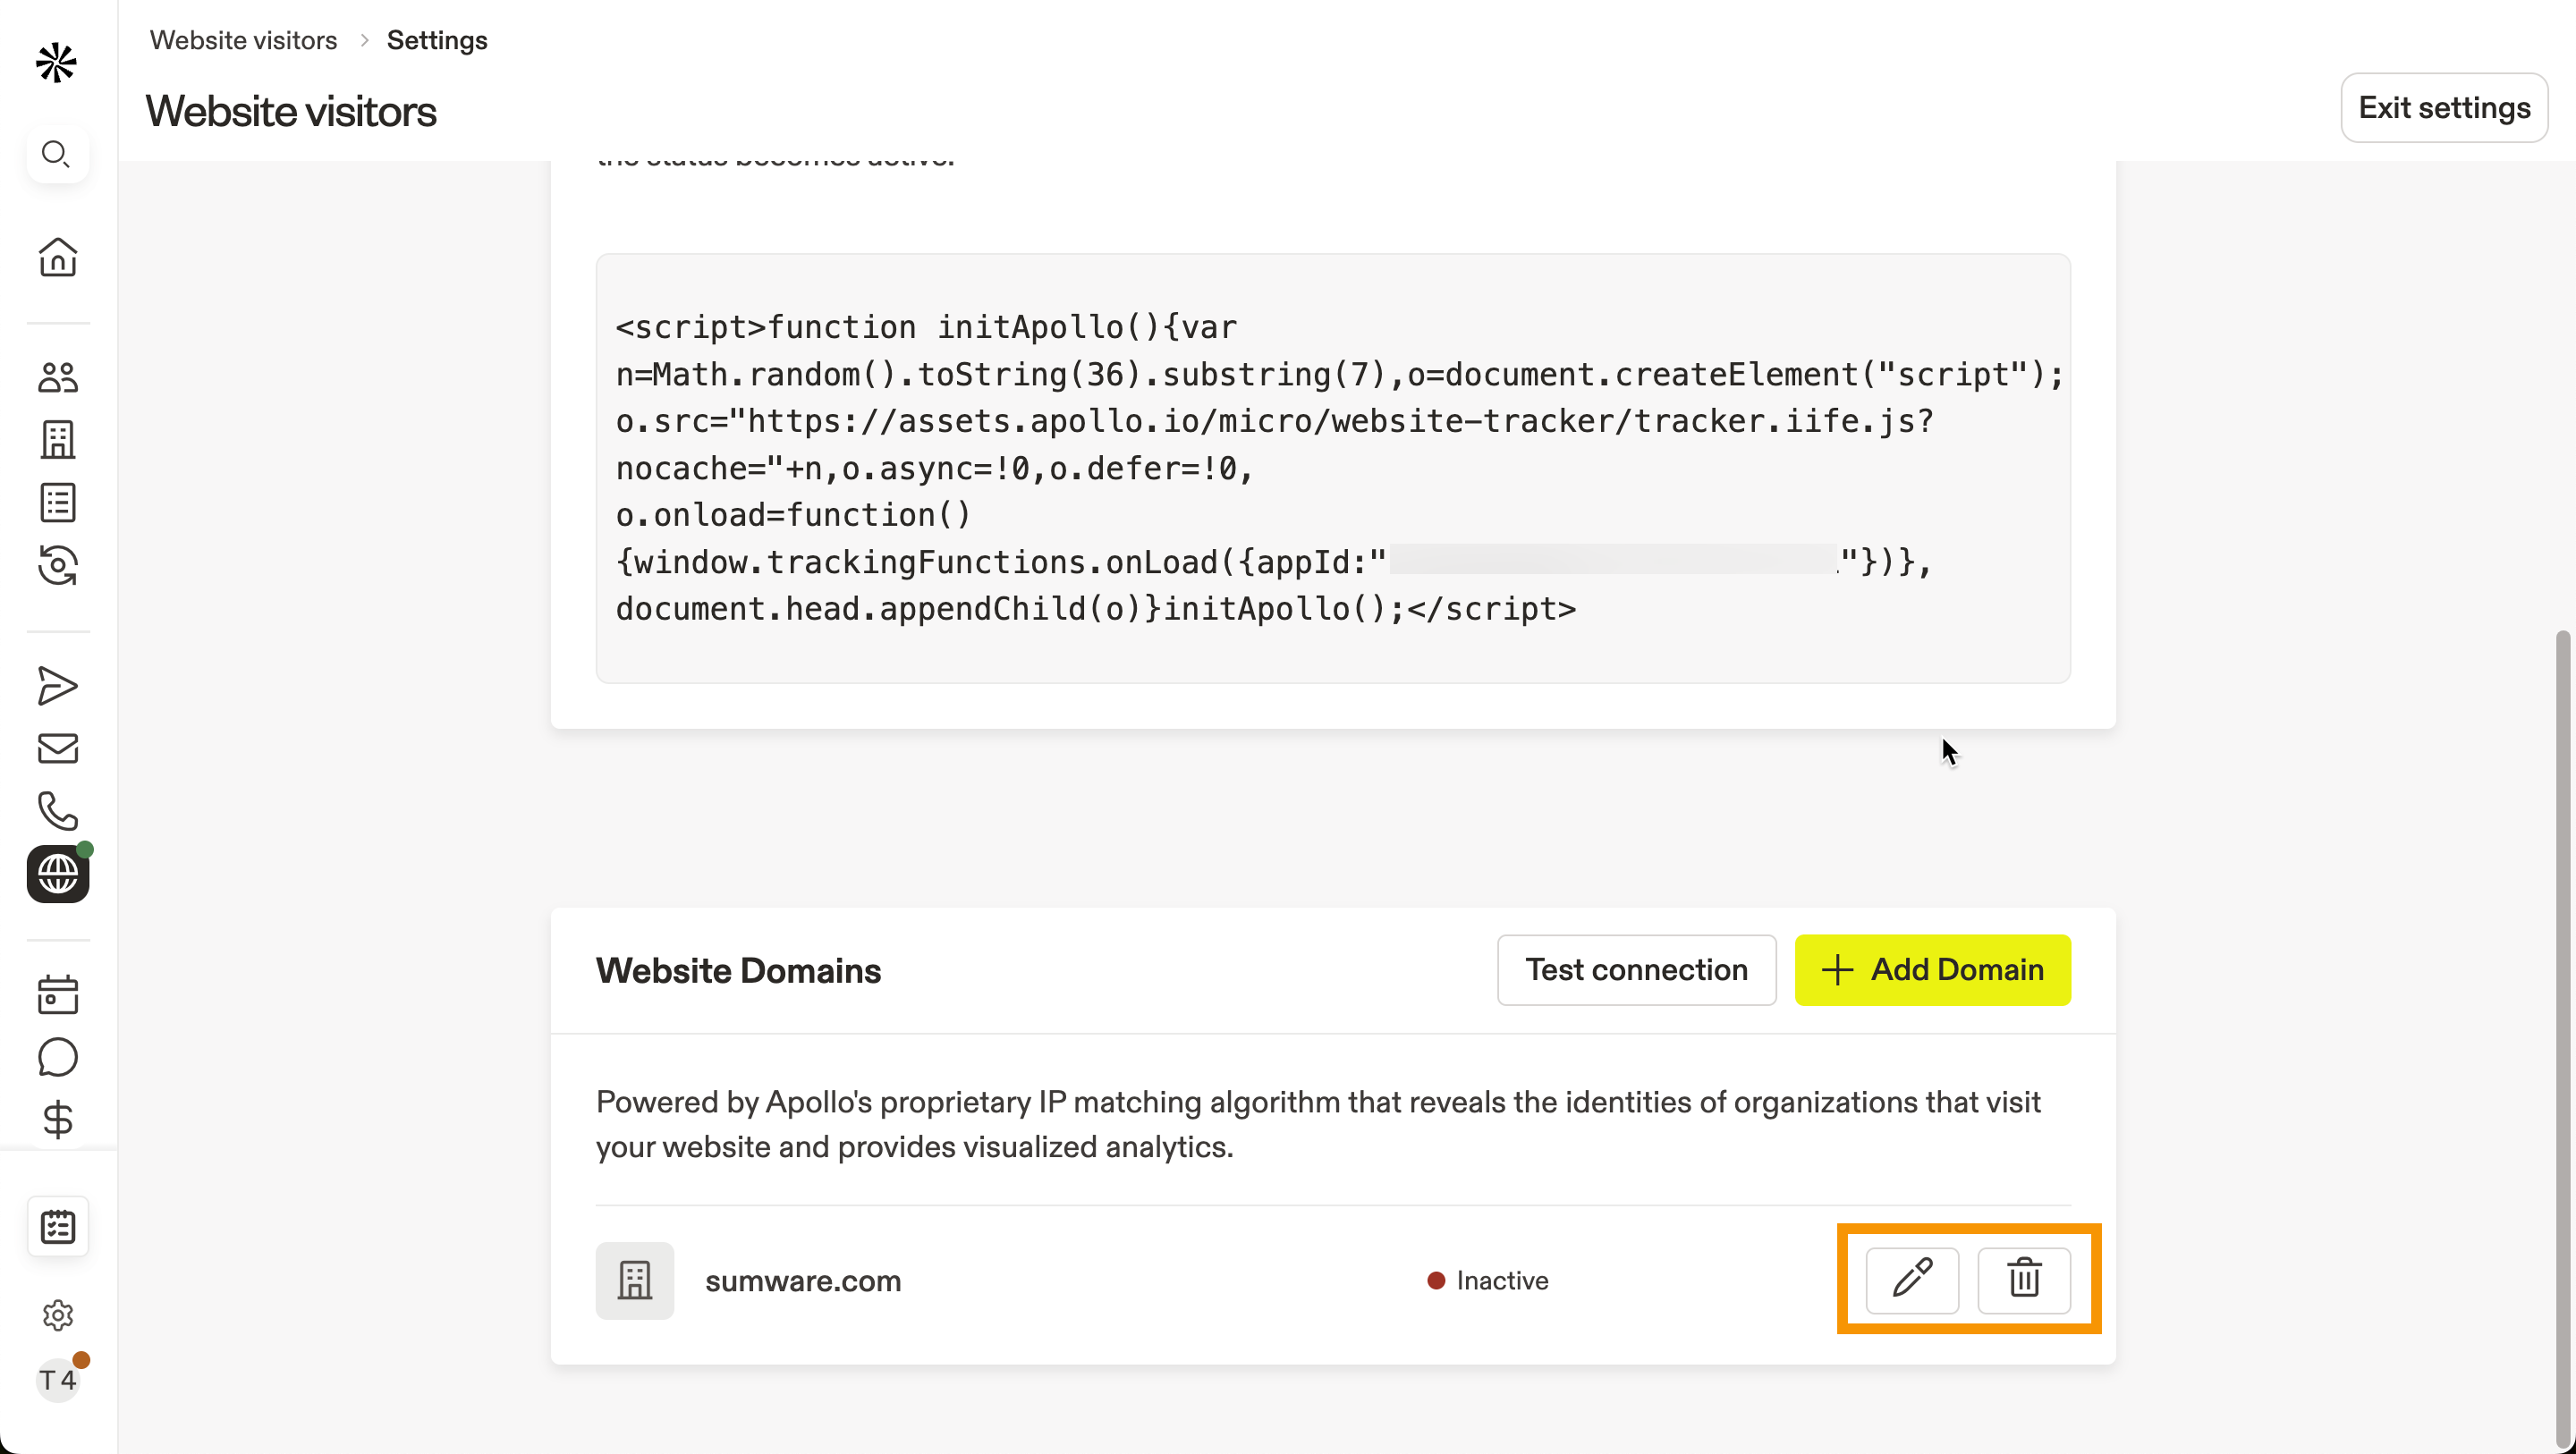This screenshot has width=2576, height=1454.
Task: Go to Home in sidebar
Action: point(58,257)
